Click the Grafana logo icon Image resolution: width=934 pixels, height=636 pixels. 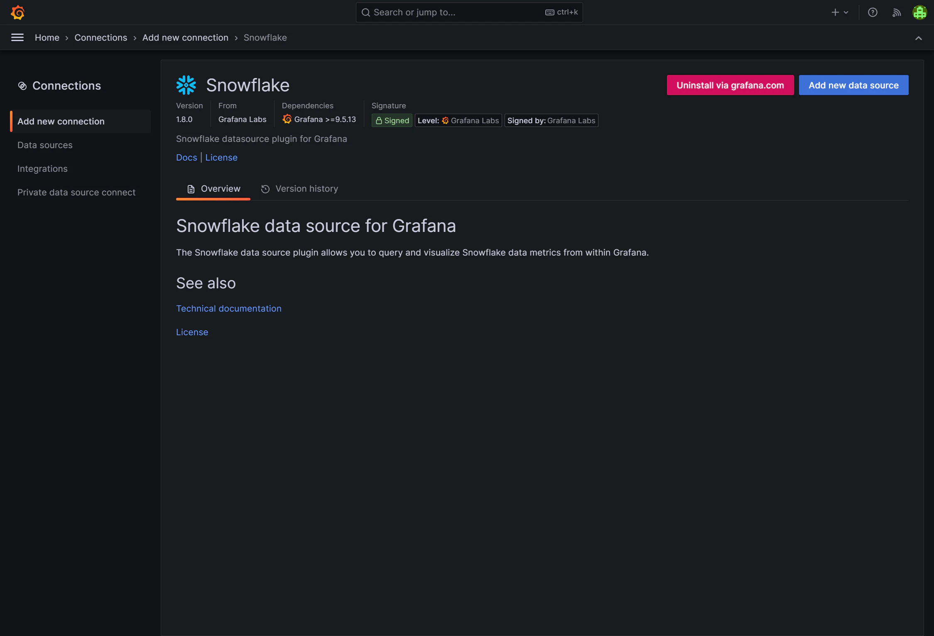(x=17, y=12)
